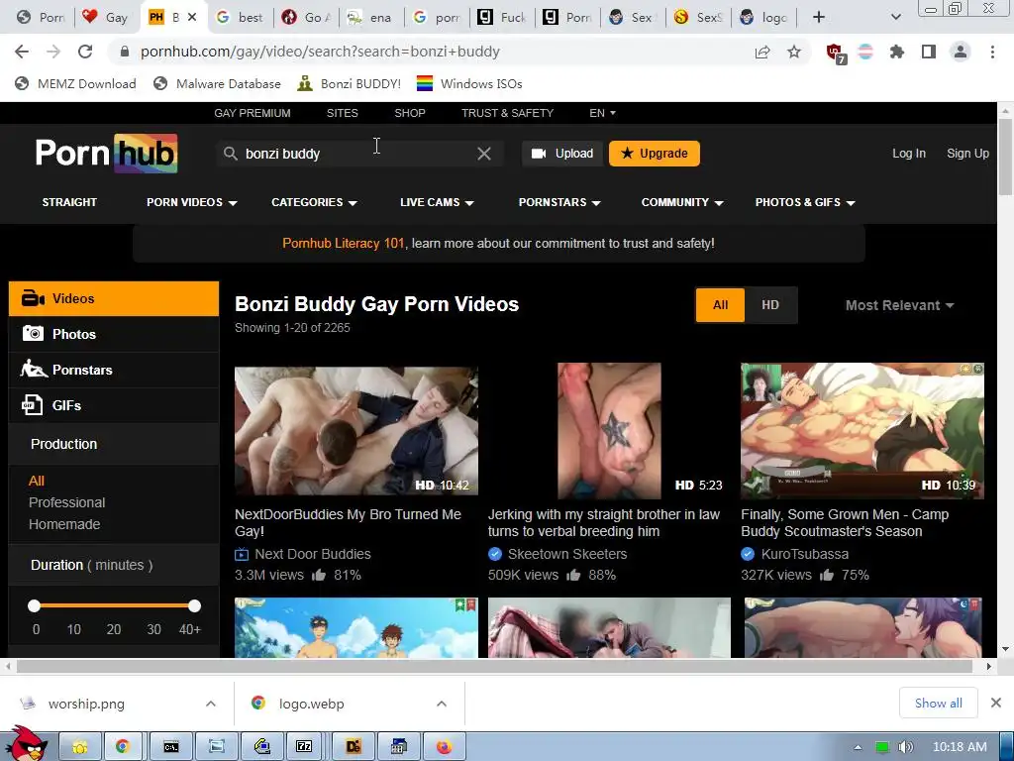
Task: Open the command prompt taskbar icon
Action: [170, 747]
